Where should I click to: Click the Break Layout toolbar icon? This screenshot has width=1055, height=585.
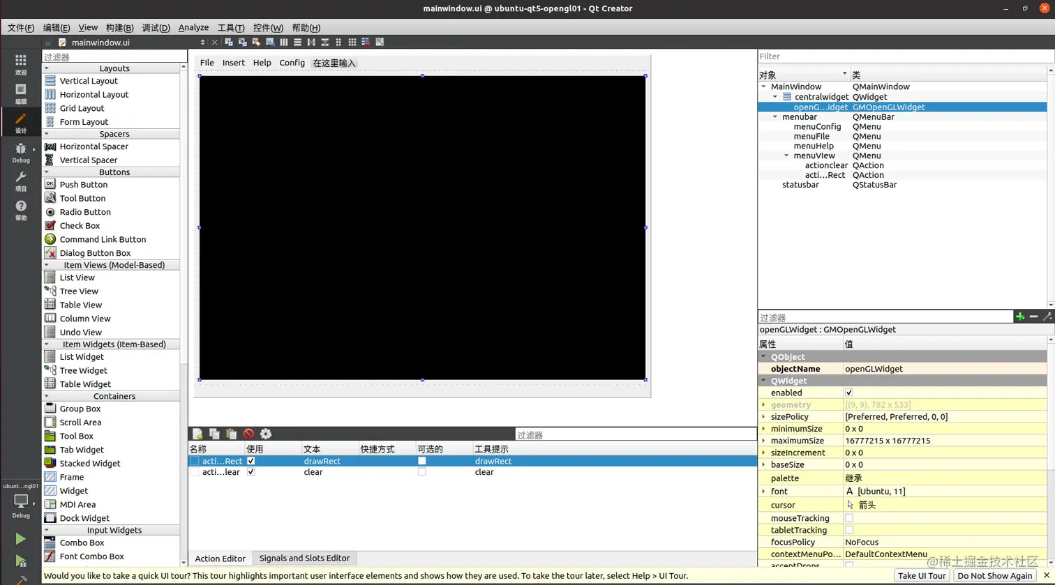click(x=366, y=43)
